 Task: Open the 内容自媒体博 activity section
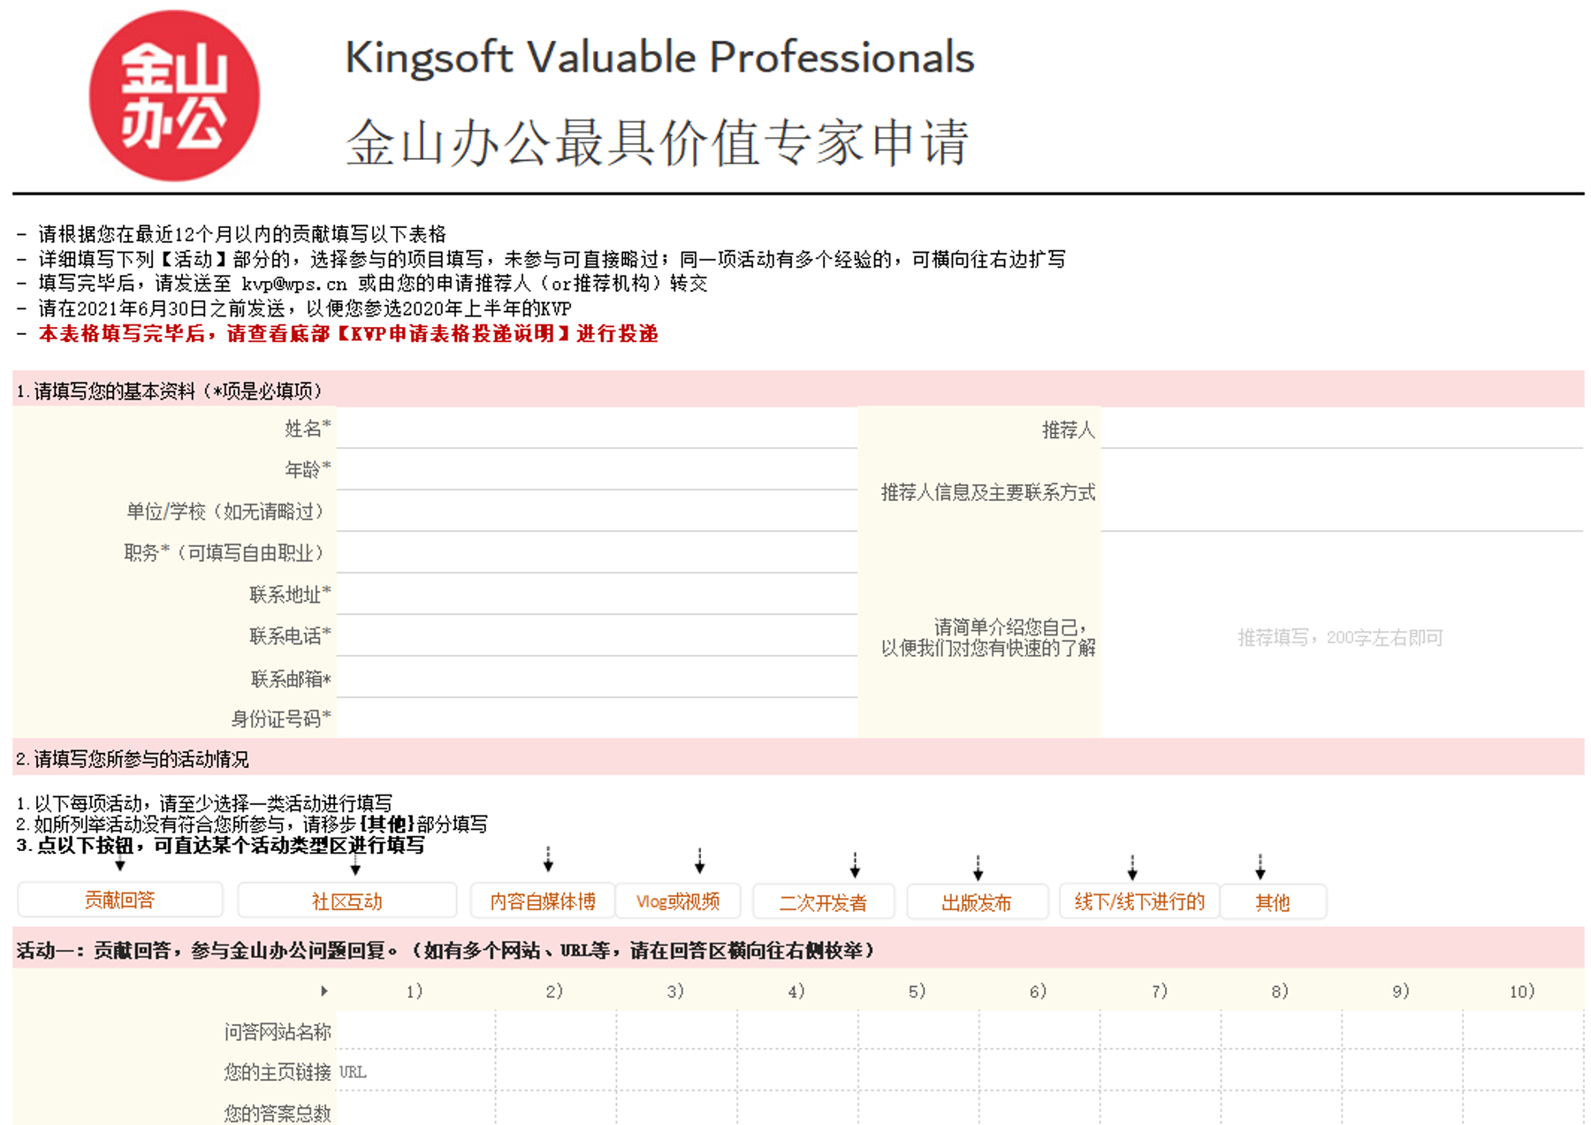[x=542, y=901]
